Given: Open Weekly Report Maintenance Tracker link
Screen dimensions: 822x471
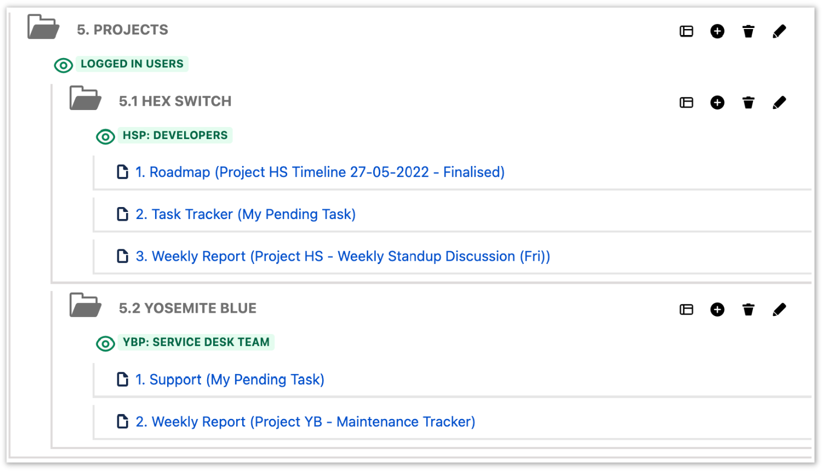Looking at the screenshot, I should tap(305, 422).
